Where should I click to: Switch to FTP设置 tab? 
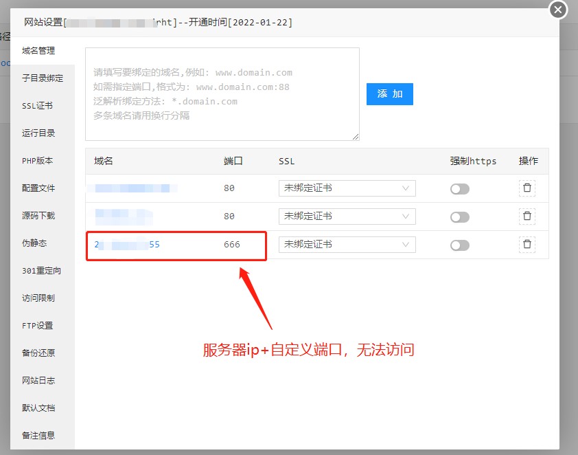(37, 326)
